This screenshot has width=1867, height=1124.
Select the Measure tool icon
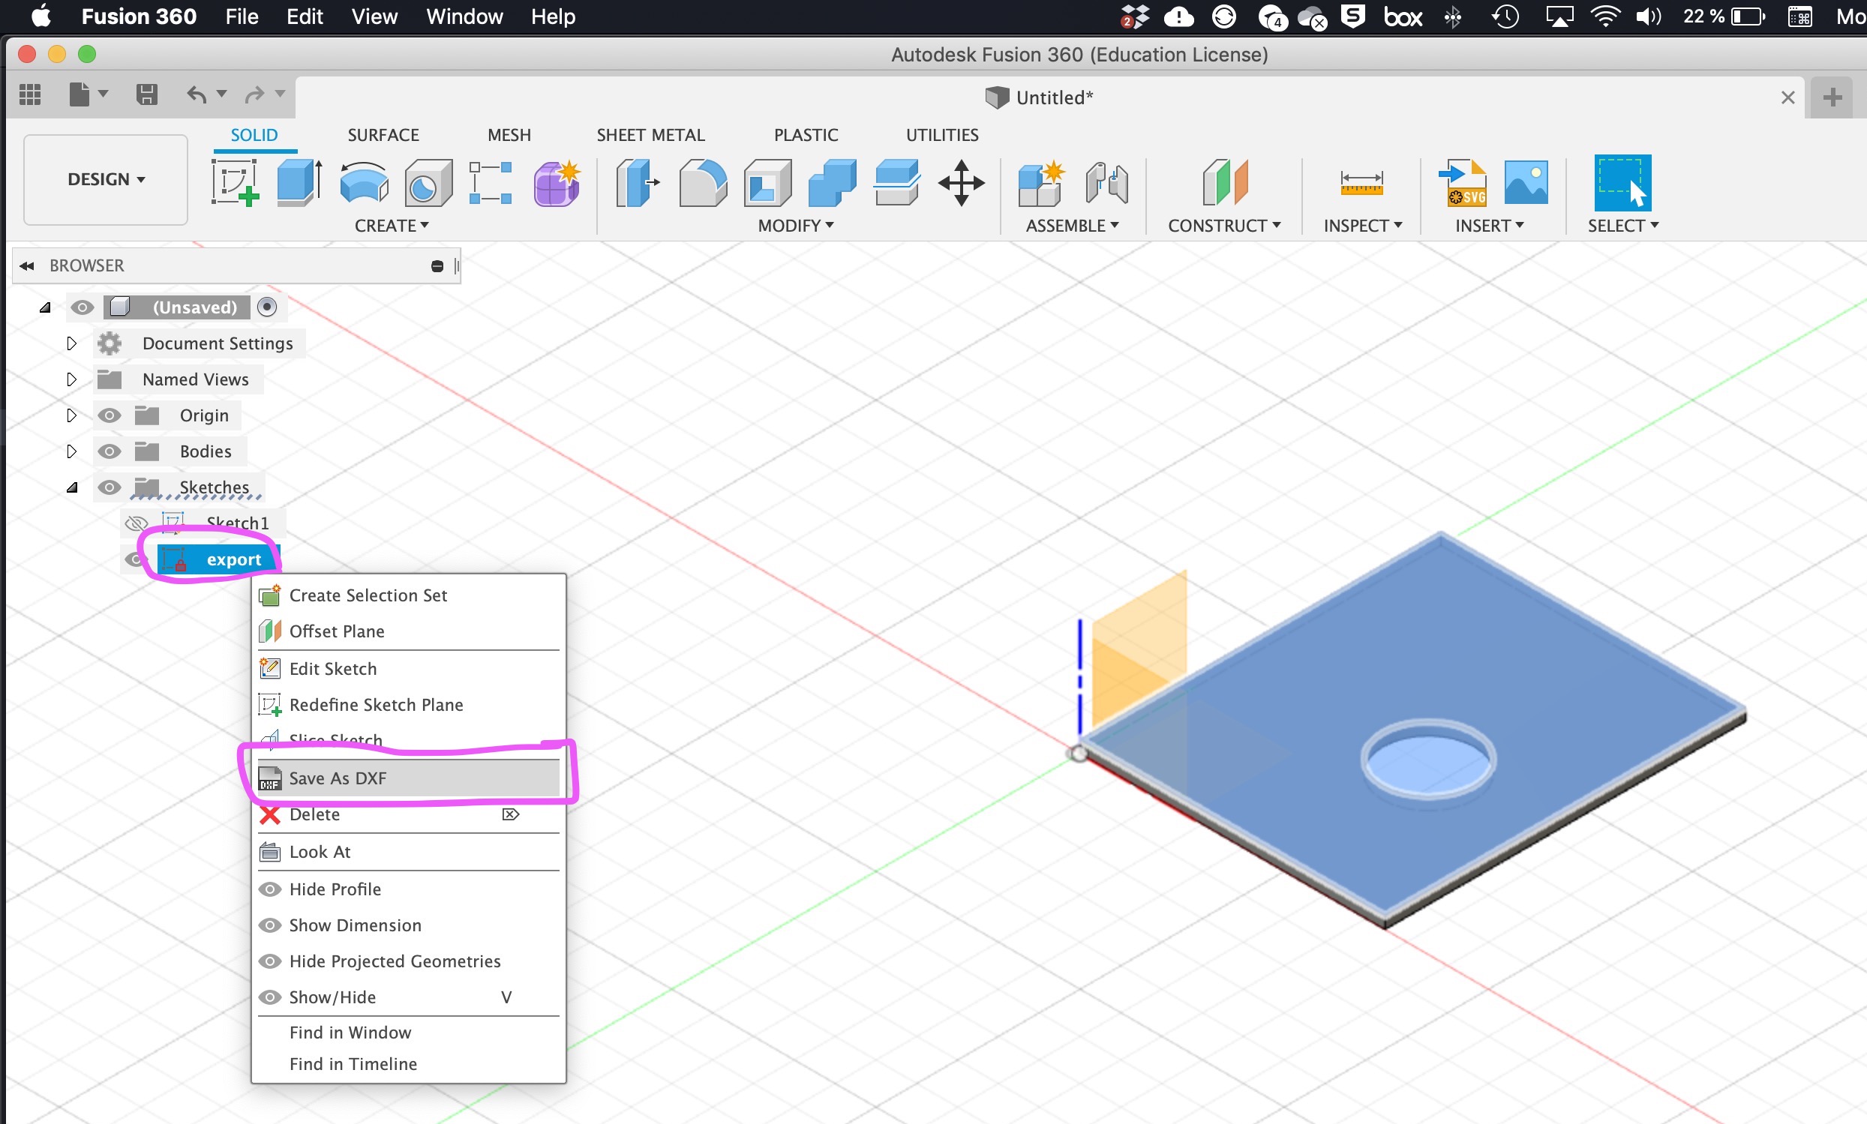pos(1361,182)
